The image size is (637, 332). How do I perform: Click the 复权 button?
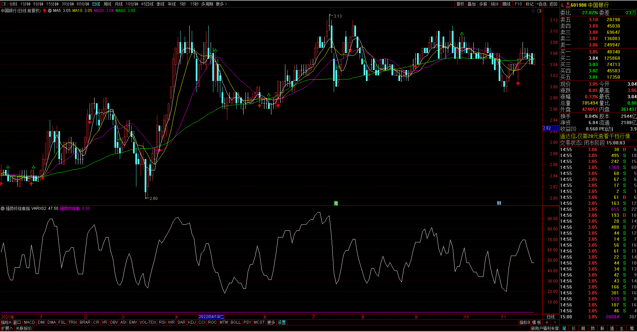click(x=460, y=4)
